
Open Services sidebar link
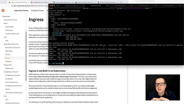click(8, 55)
